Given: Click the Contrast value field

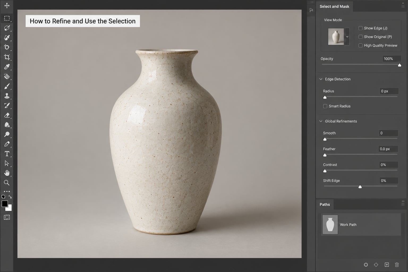Looking at the screenshot, I should coord(389,165).
